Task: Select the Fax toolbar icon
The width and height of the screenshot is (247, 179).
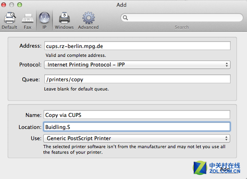Action: pos(27,21)
